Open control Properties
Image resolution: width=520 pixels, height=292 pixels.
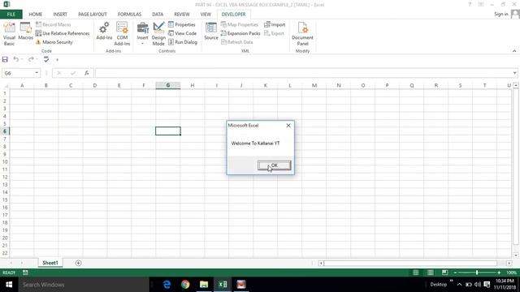[182, 24]
